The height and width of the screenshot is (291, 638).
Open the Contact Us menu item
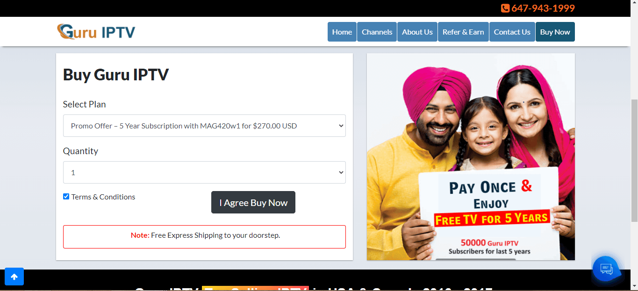click(x=512, y=32)
